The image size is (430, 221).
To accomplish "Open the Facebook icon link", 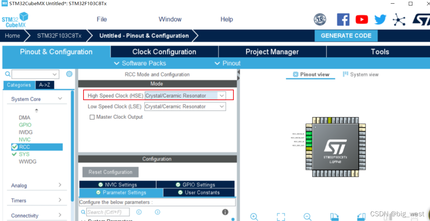I will click(x=343, y=19).
